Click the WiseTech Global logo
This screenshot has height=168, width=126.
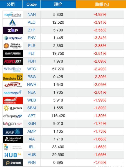pos(13,69)
